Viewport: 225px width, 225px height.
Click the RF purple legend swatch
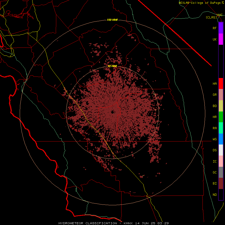click(221, 28)
